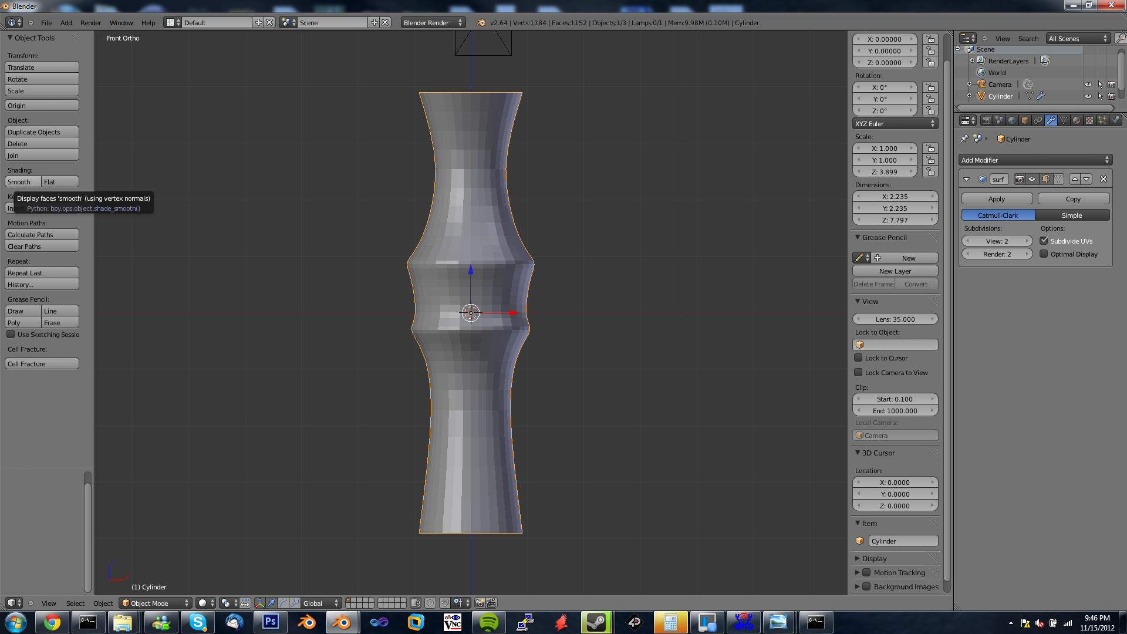This screenshot has height=634, width=1127.
Task: Click the Apply modifier button
Action: [997, 199]
